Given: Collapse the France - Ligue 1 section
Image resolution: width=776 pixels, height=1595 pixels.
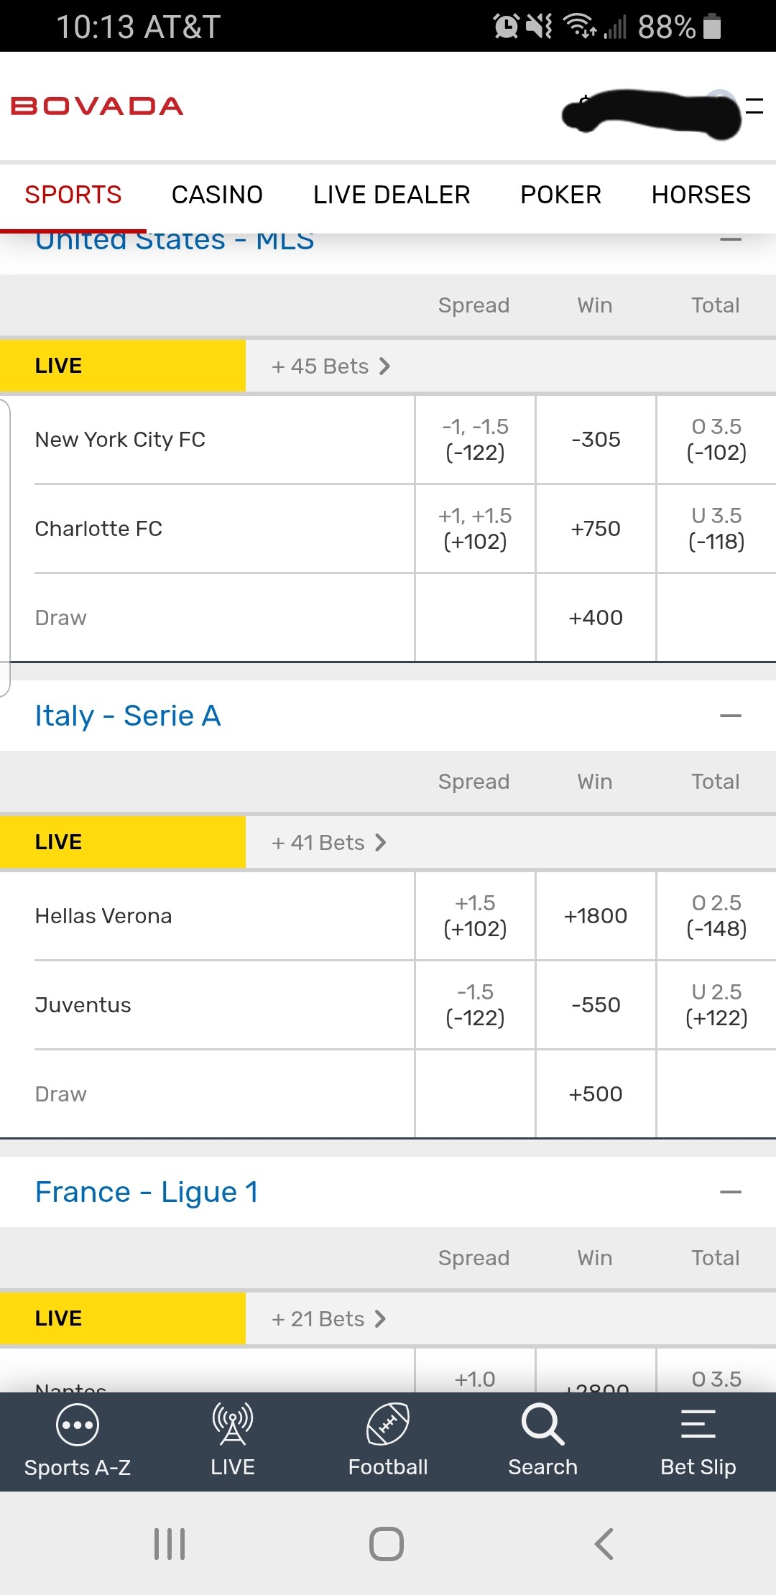Looking at the screenshot, I should [730, 1192].
